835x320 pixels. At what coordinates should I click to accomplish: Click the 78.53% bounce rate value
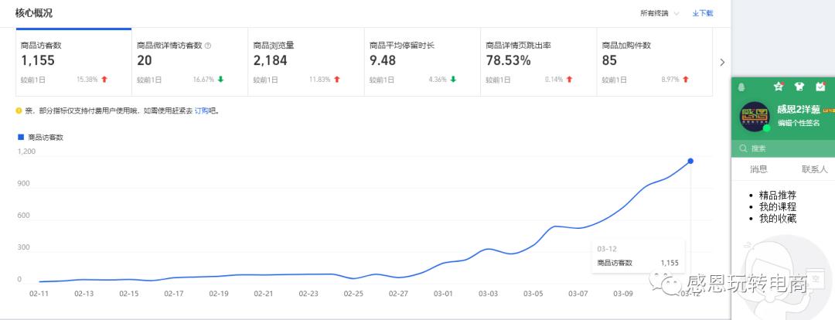508,61
